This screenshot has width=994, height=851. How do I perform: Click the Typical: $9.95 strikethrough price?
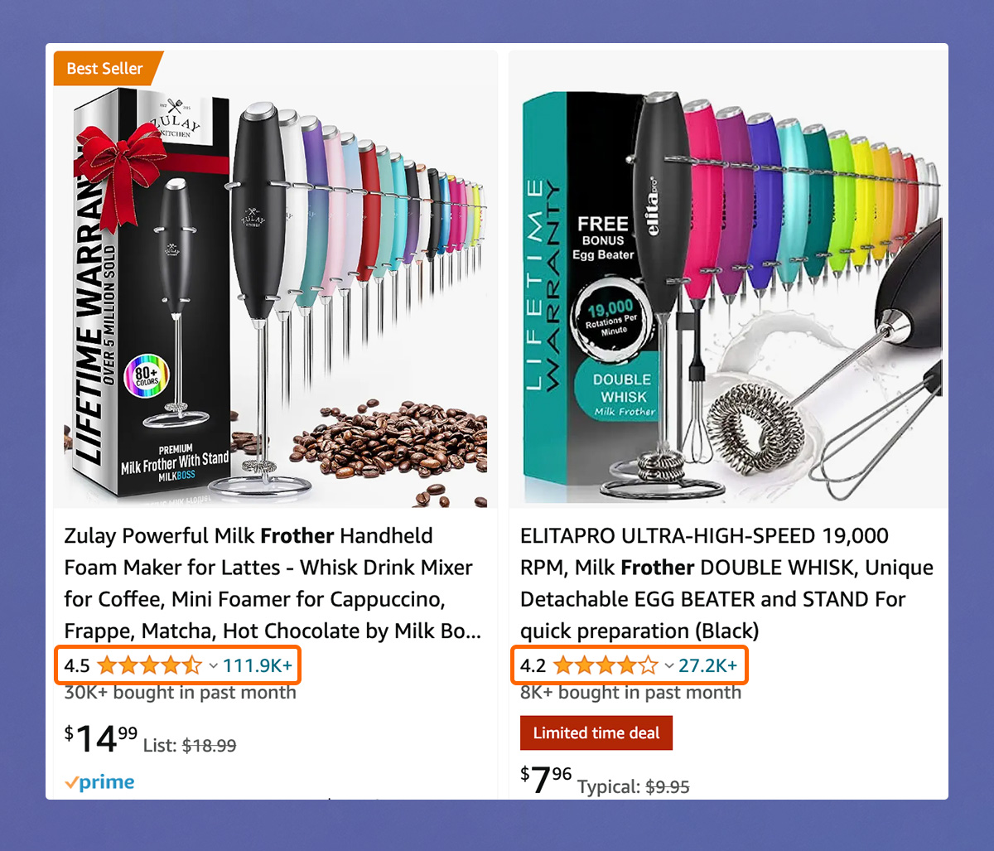point(634,786)
